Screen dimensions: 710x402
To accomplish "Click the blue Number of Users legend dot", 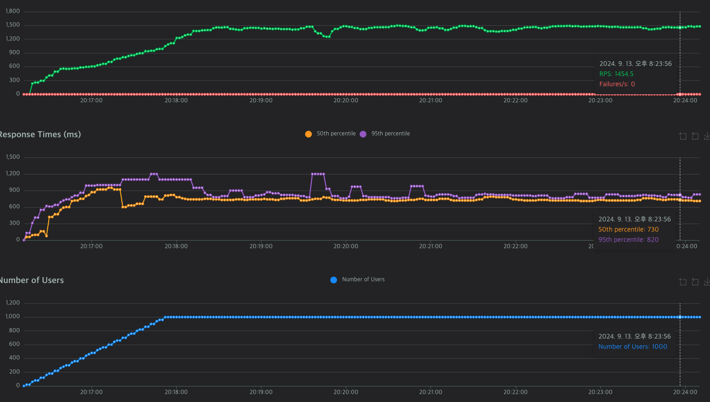I will point(334,280).
